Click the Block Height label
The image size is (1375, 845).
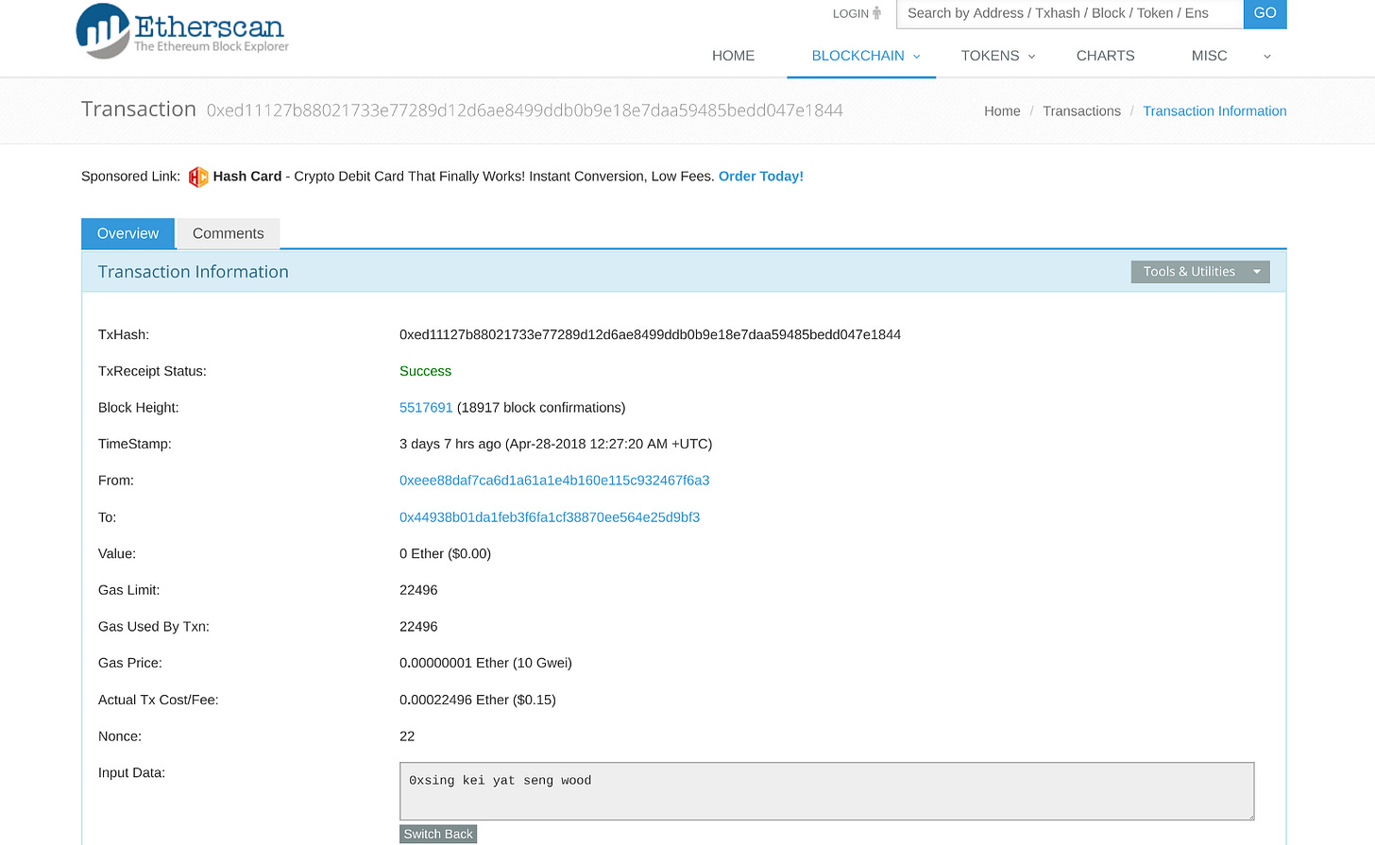139,408
